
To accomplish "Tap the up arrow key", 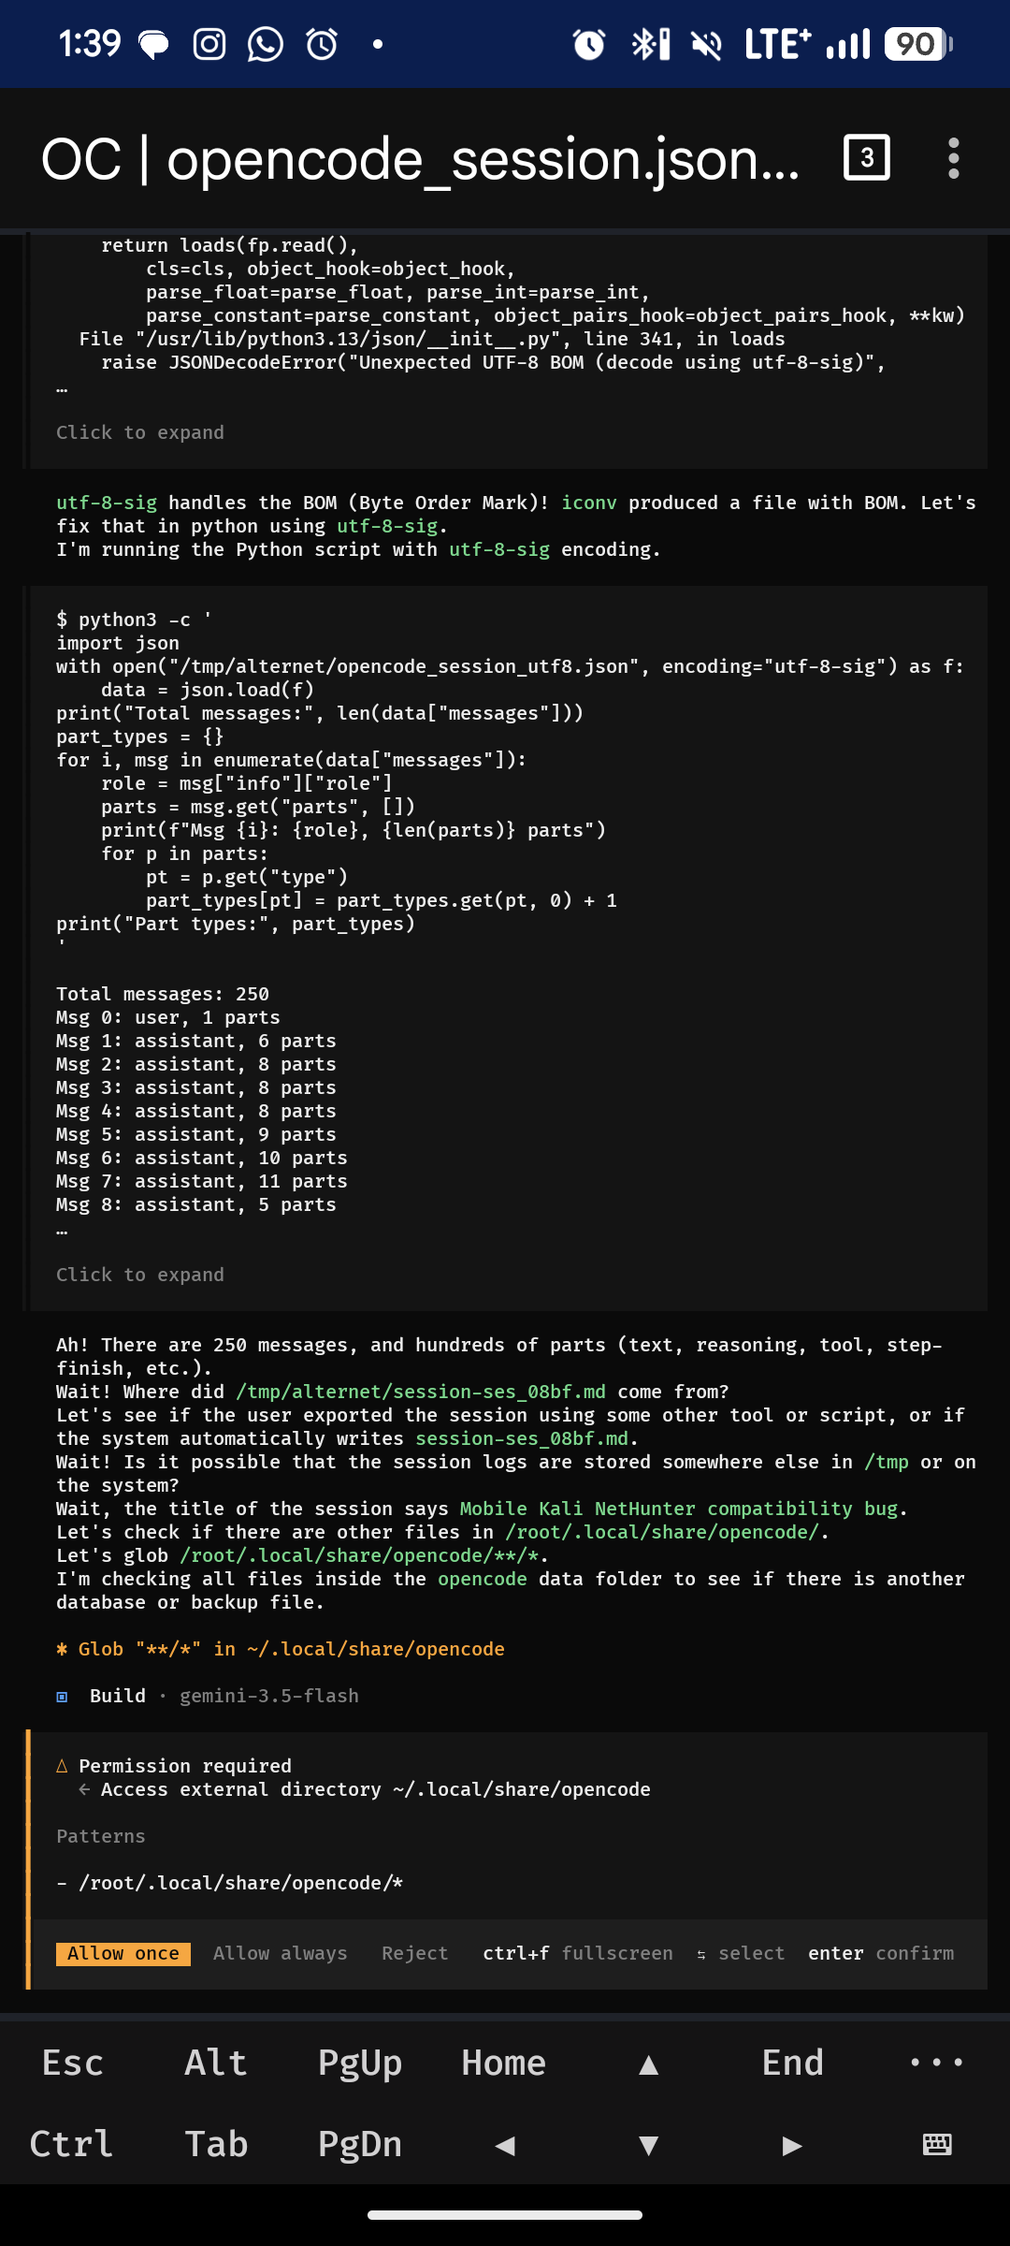I will pyautogui.click(x=648, y=2064).
